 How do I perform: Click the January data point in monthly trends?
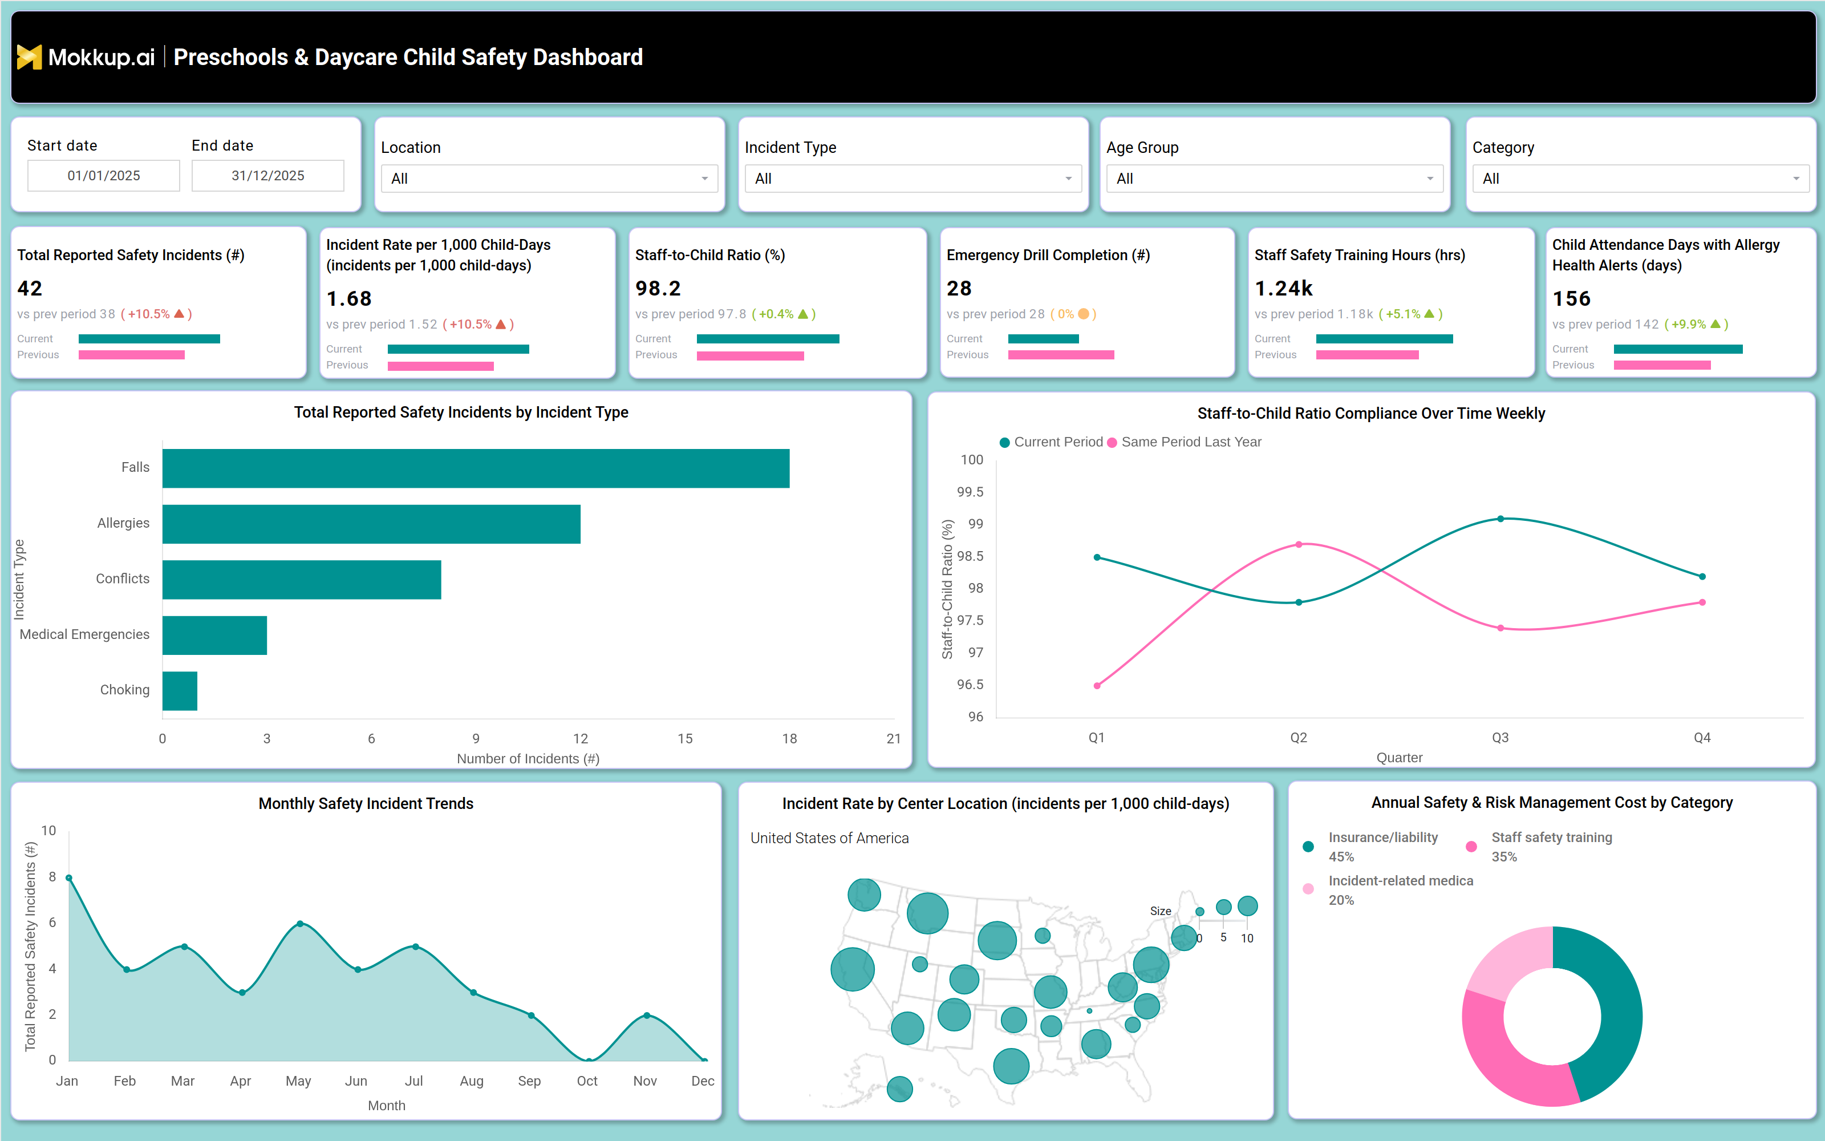point(68,879)
